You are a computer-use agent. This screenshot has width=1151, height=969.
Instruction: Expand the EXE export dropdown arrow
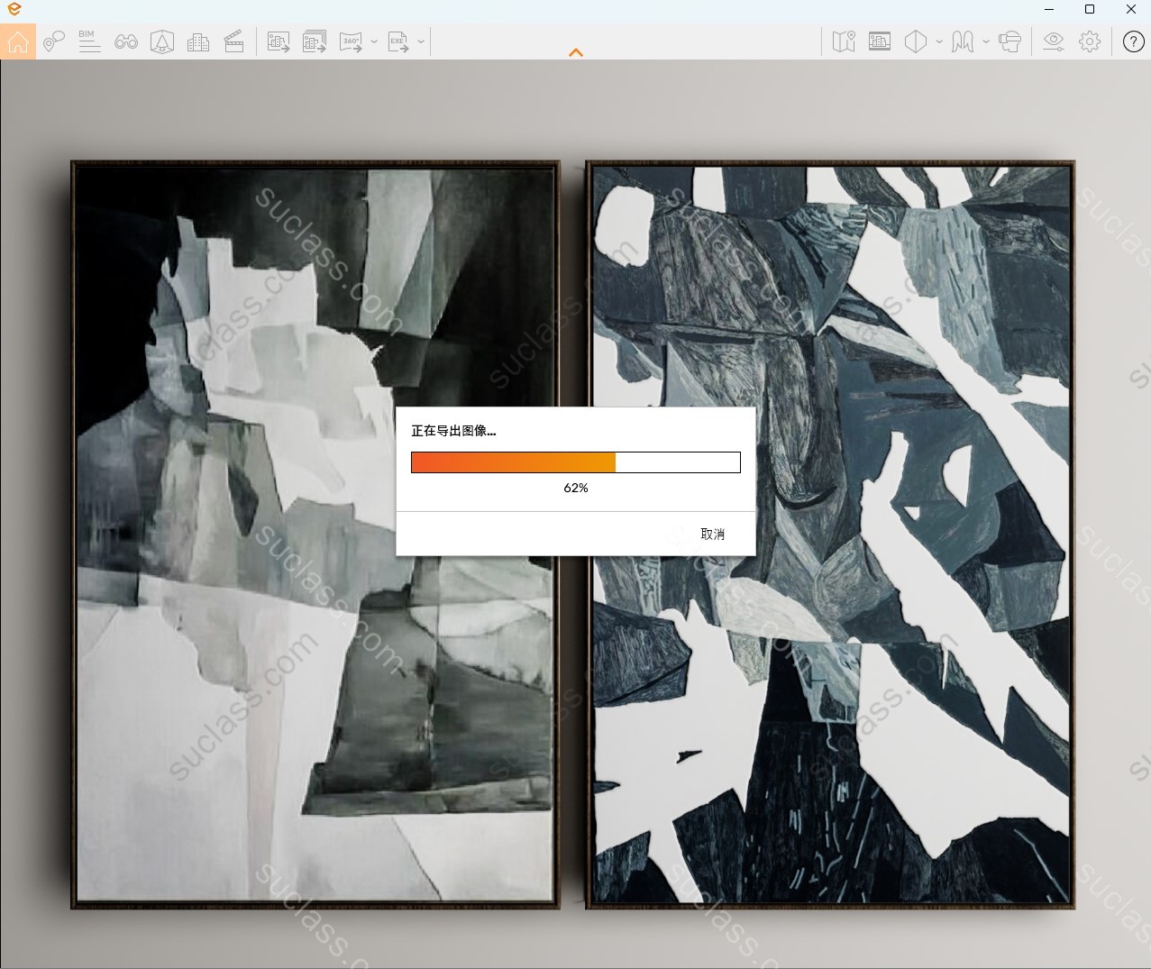[x=421, y=41]
